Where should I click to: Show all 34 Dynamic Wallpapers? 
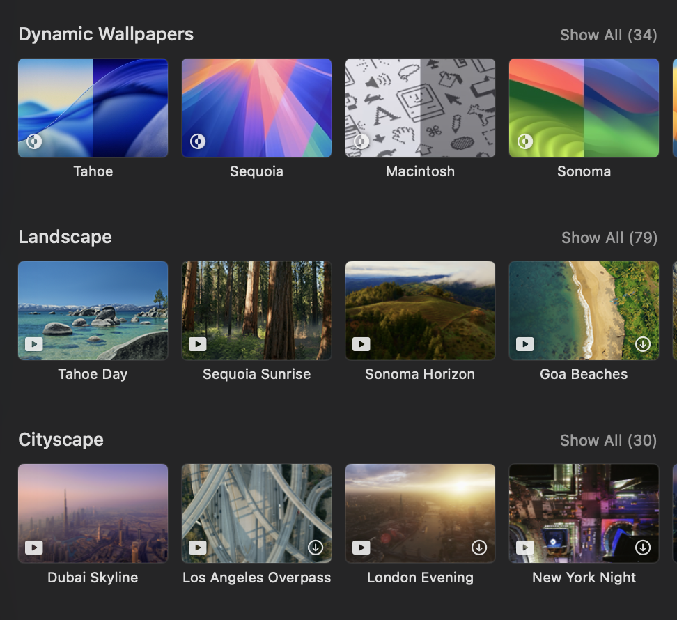pos(608,35)
